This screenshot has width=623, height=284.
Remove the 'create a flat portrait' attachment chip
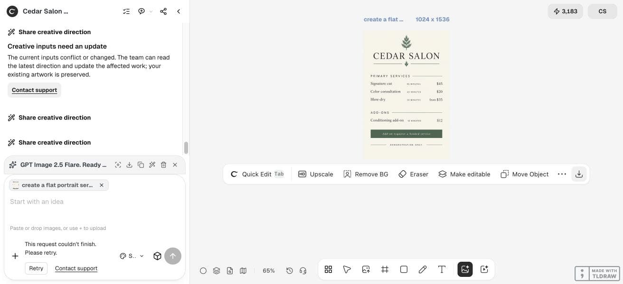tap(101, 185)
